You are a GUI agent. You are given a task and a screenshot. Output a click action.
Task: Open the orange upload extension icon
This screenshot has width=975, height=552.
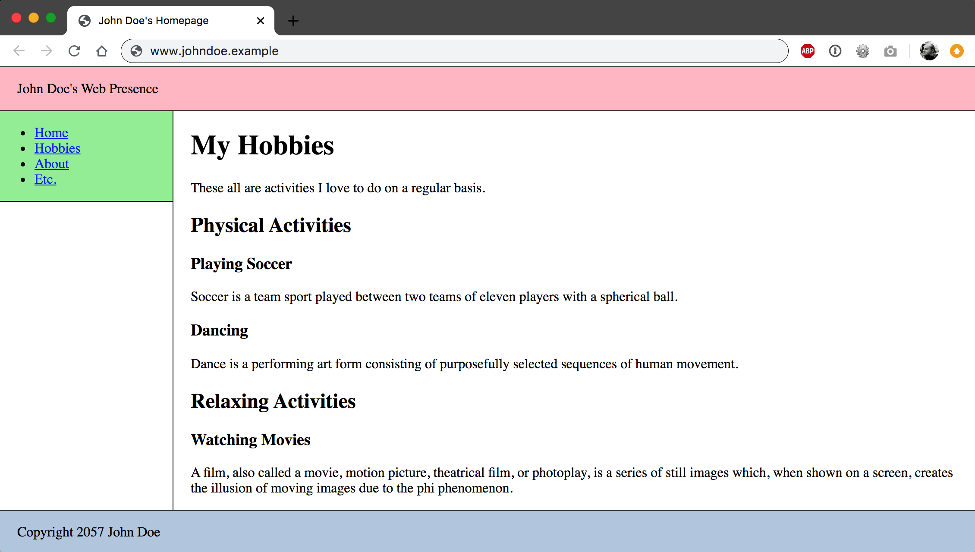pos(956,50)
